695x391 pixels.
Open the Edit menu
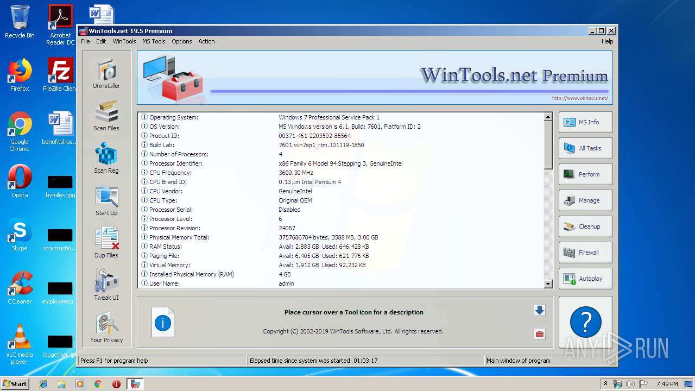101,41
